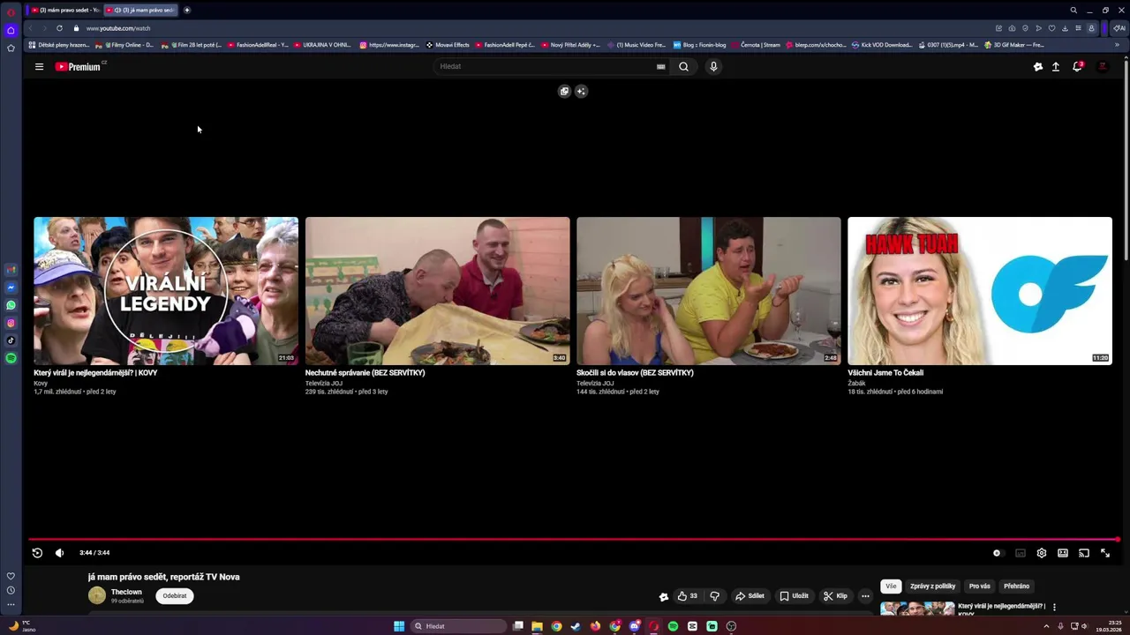Viewport: 1130px width, 635px height.
Task: Click the upload arrow icon in the YouTube header
Action: point(1056,67)
